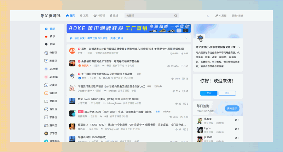Screen dimensions: 283x152
Task: Open the 4K电影 category icon
Action: point(46,69)
